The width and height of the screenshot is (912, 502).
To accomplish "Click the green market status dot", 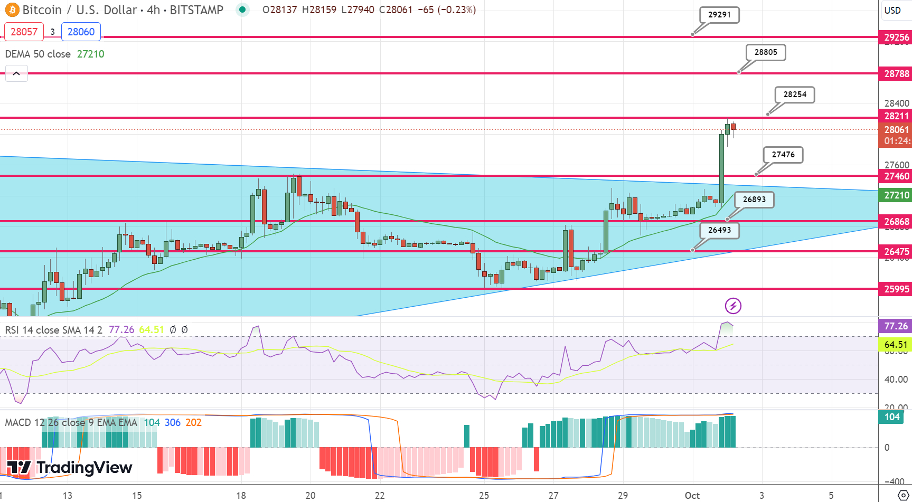I will click(242, 10).
